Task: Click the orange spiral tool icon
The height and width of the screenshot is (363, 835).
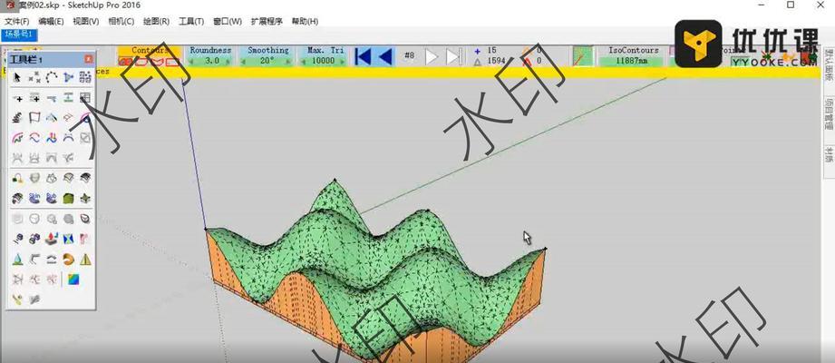Action: pos(68,259)
